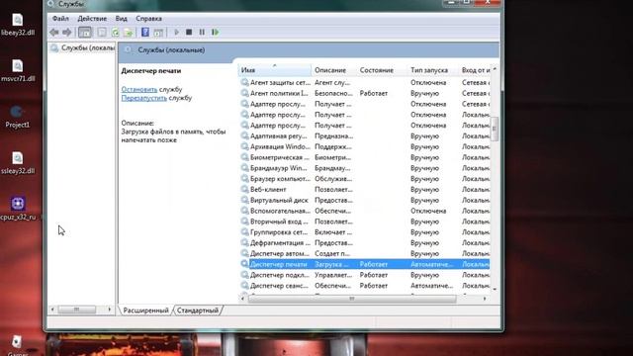Start service with the play icon
Image resolution: width=633 pixels, height=356 pixels.
(x=176, y=33)
